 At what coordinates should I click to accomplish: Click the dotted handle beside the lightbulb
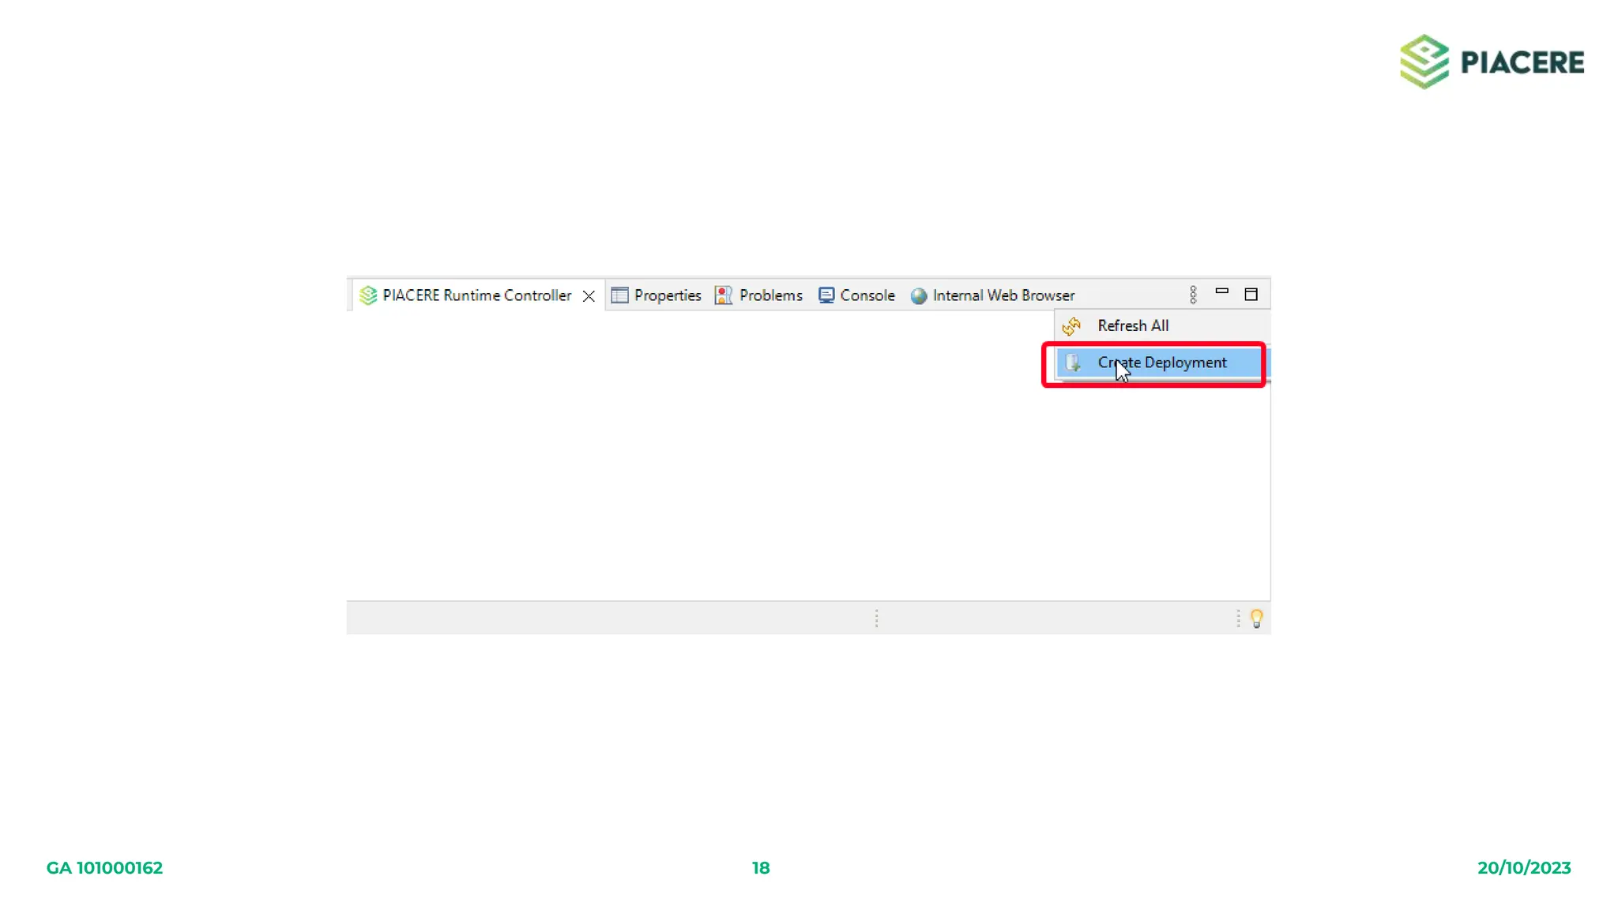(x=1238, y=619)
